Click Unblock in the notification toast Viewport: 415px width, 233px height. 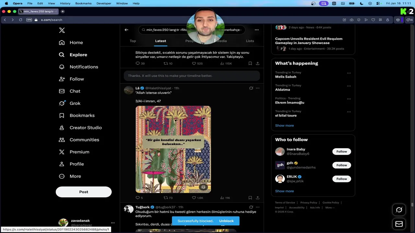[226, 221]
